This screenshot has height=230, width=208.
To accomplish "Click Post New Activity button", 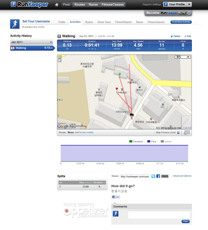I will (x=181, y=22).
